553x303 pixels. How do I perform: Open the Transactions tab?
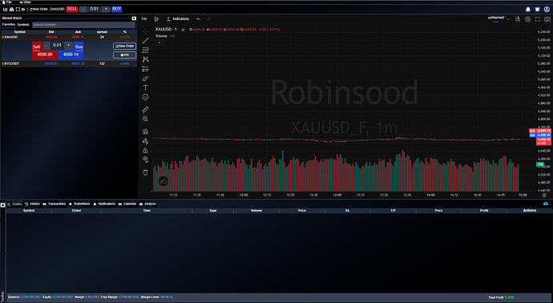(54, 204)
